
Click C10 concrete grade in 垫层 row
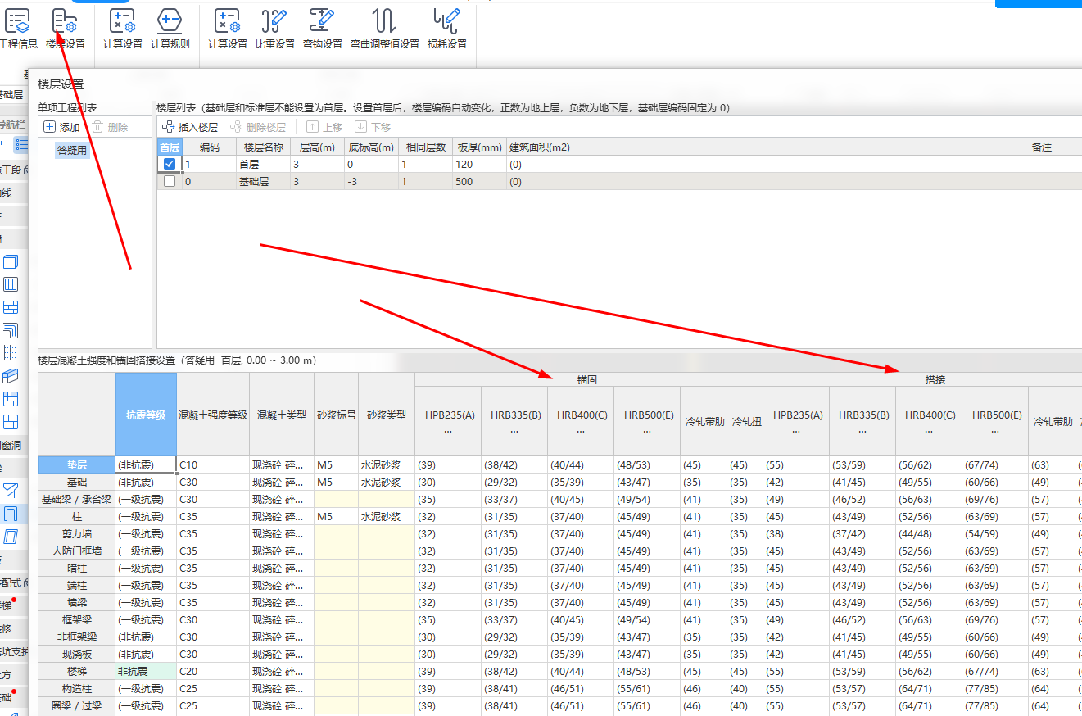213,464
